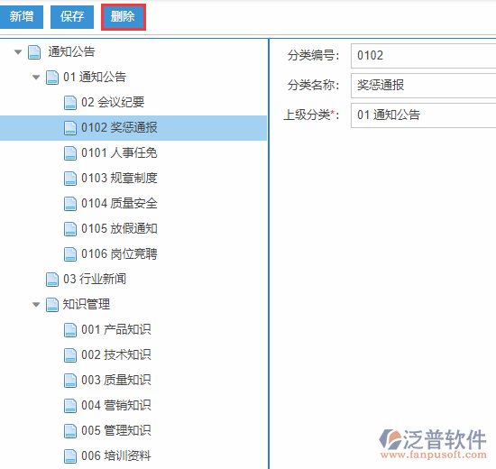Collapse the root 通知公告 tree node

[x=18, y=52]
